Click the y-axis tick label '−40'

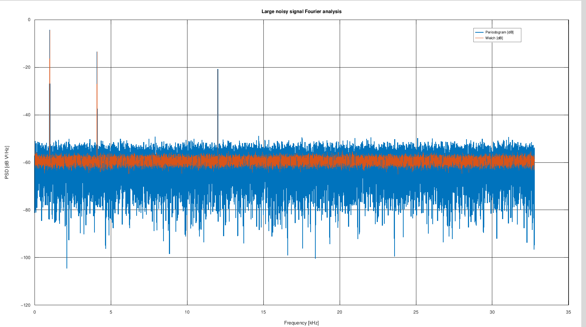point(27,115)
